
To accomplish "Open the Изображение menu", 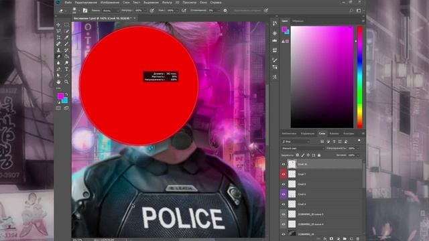I will pos(110,3).
